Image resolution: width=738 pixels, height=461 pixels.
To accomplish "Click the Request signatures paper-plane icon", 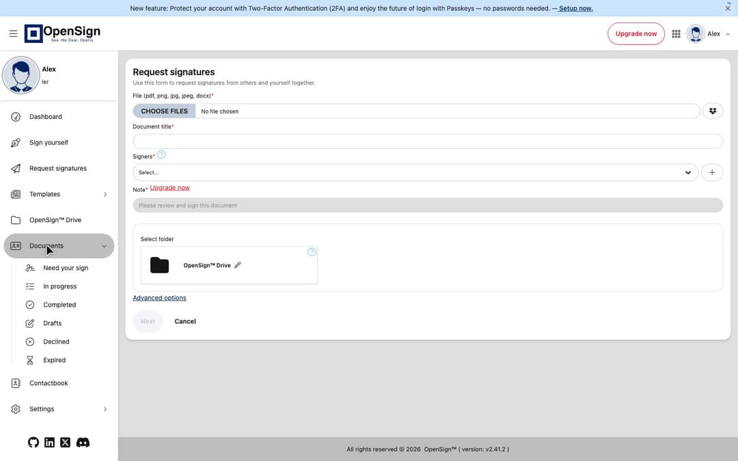I will [16, 169].
